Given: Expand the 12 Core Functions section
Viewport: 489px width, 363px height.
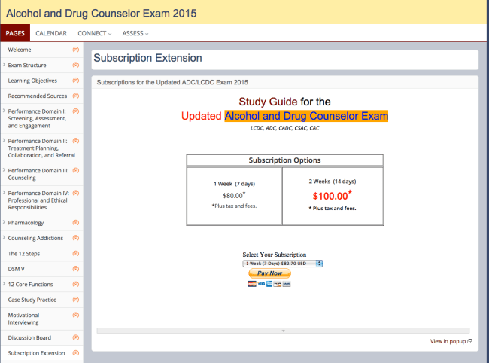Looking at the screenshot, I should (x=4, y=285).
